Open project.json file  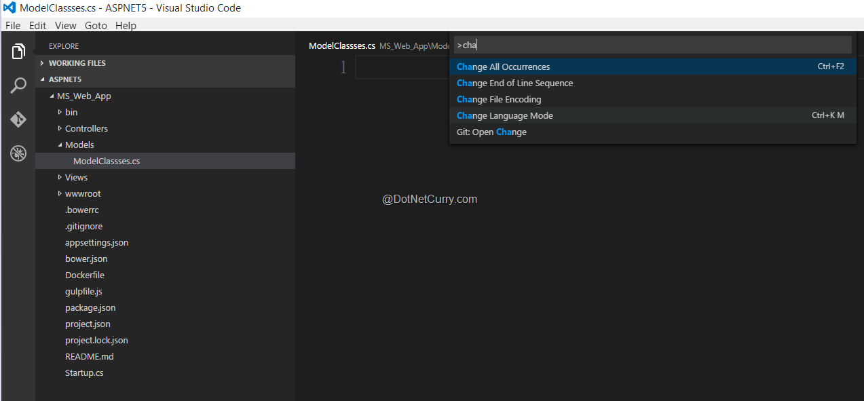point(166,324)
